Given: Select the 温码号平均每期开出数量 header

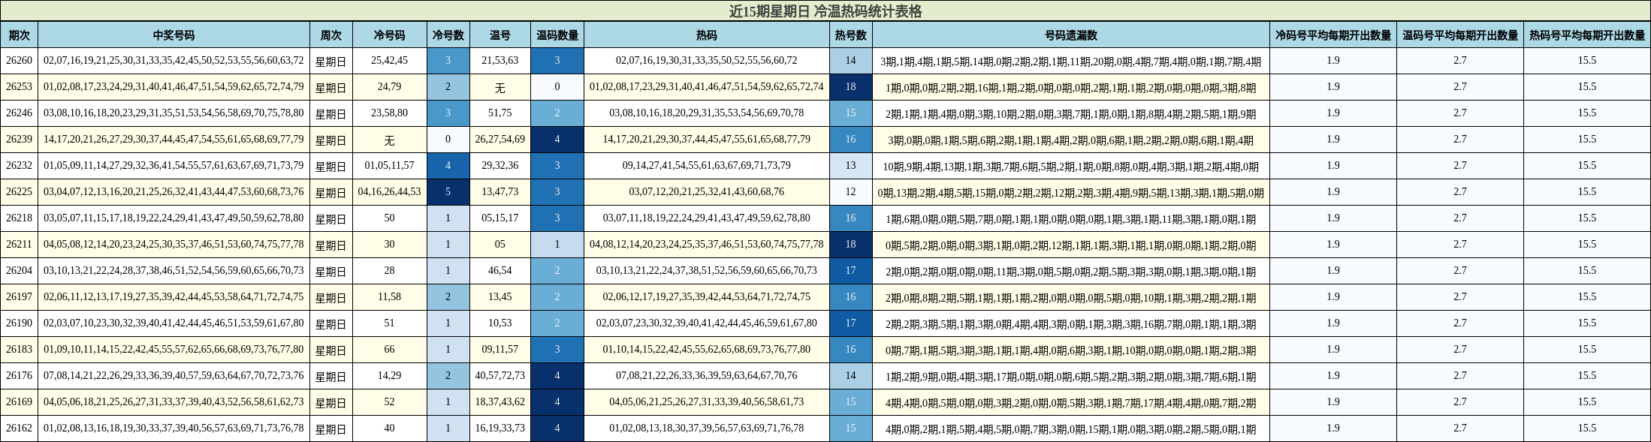Looking at the screenshot, I should tap(1460, 35).
